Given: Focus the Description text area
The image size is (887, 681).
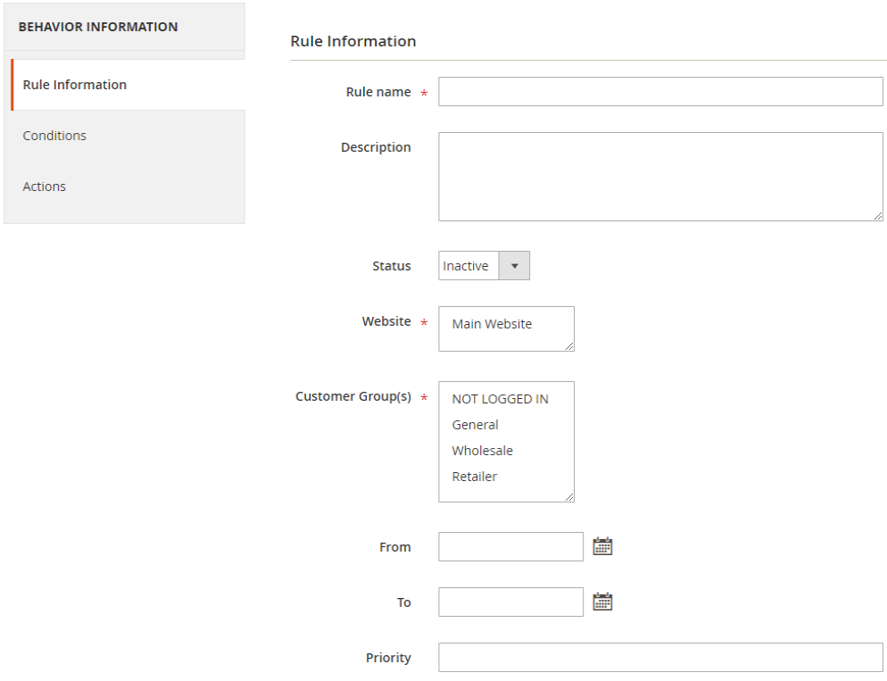Looking at the screenshot, I should point(660,177).
